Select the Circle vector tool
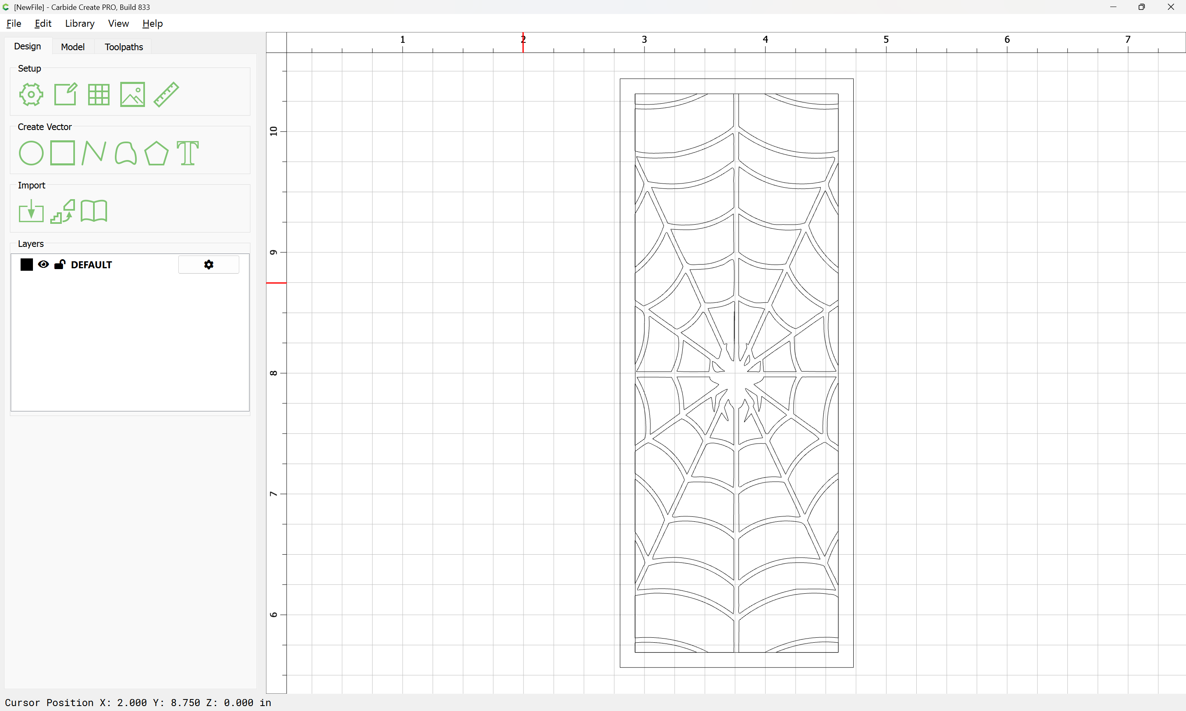Screen dimensions: 1186x711 (x=31, y=153)
